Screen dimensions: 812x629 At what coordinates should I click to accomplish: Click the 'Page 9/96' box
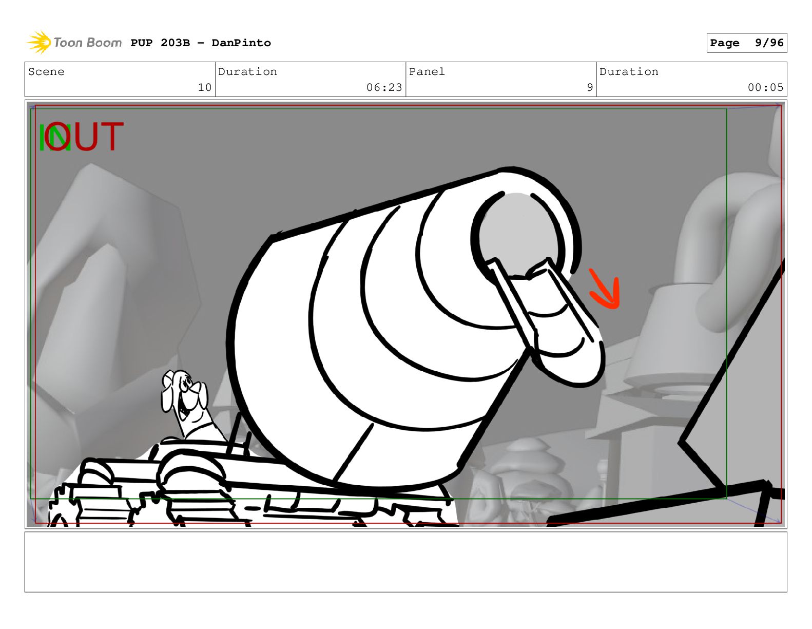tap(746, 43)
